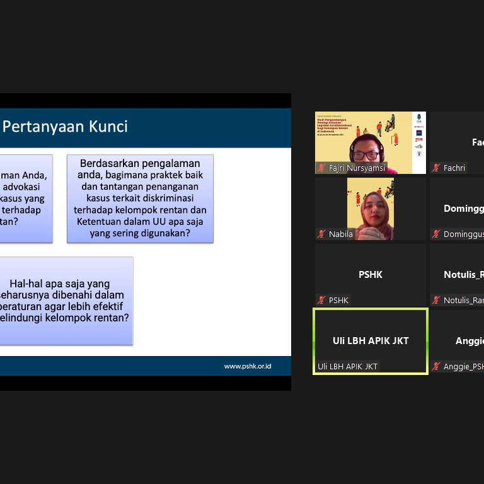Click Anggie_PSHK's muted microphone icon
Viewport: 484px width, 484px height.
[x=436, y=367]
